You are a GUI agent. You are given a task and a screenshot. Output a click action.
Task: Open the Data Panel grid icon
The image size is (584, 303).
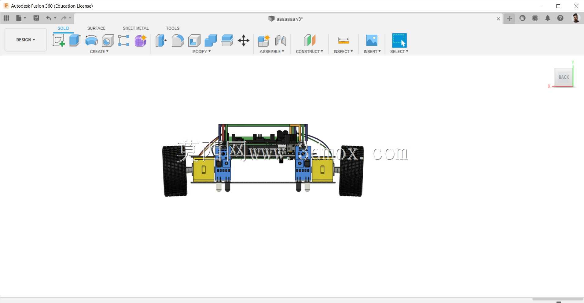pyautogui.click(x=6, y=18)
